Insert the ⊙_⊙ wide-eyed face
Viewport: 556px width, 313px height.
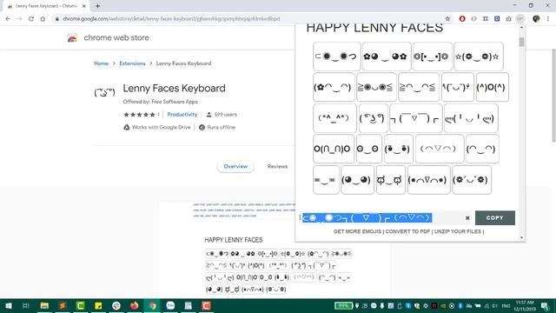click(x=368, y=149)
